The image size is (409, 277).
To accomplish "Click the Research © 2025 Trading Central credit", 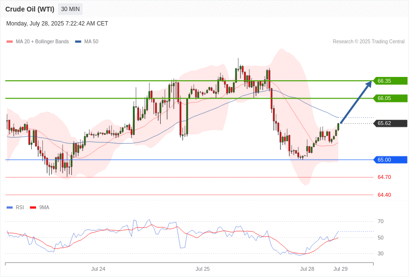I will coord(369,42).
